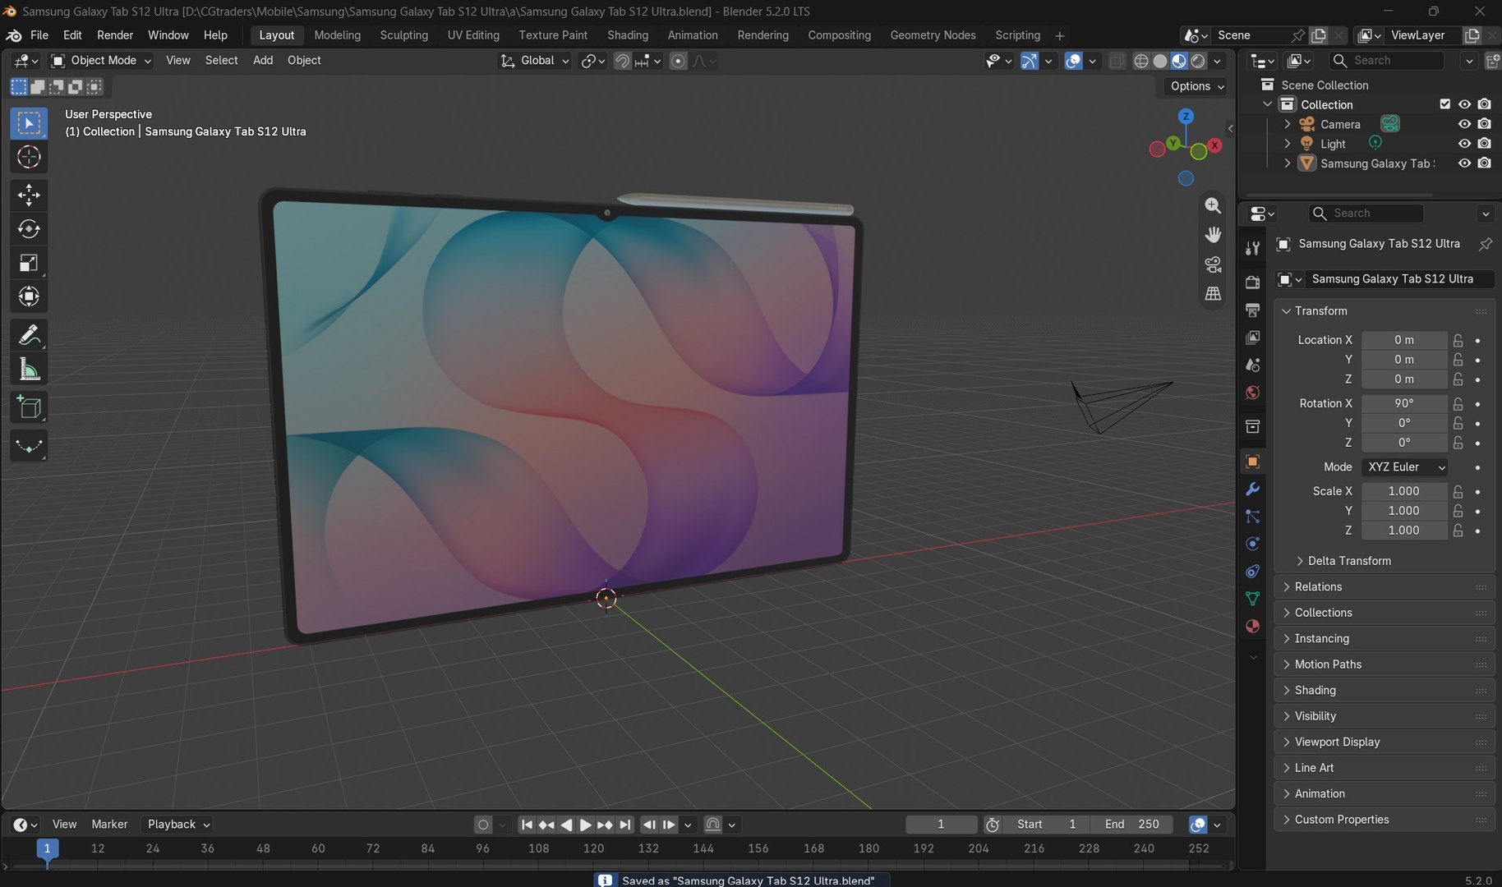Select the Annotate tool

(x=29, y=335)
